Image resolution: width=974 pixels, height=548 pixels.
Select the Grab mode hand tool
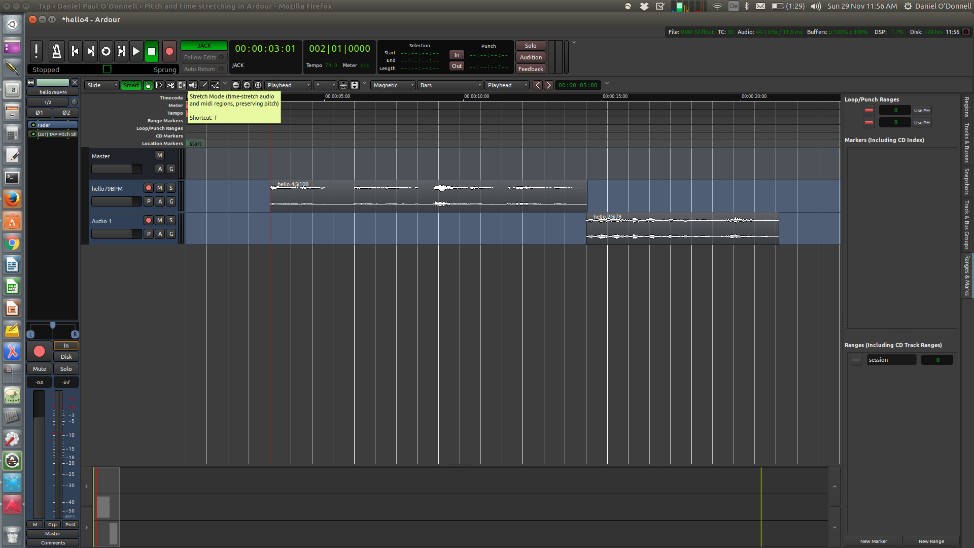coord(148,85)
